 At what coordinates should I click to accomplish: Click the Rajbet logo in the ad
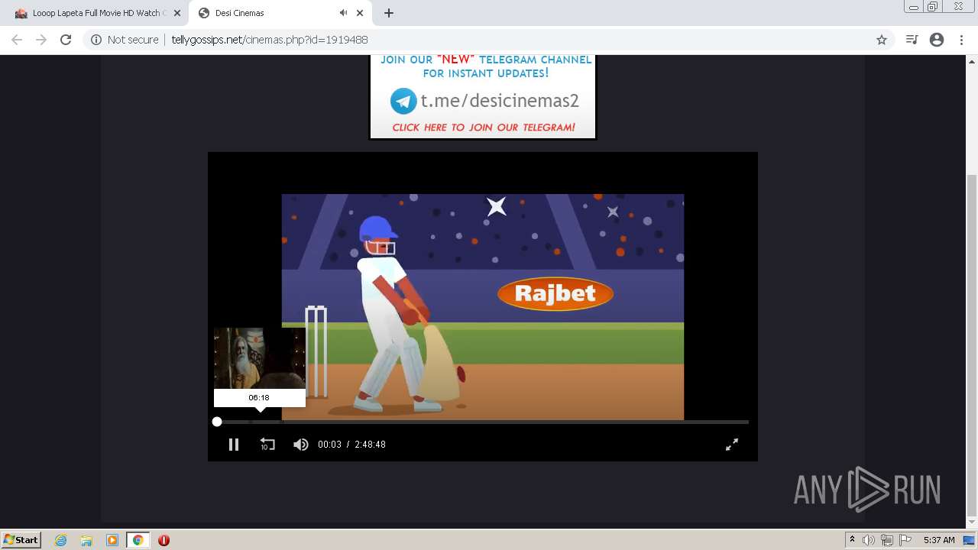click(555, 293)
